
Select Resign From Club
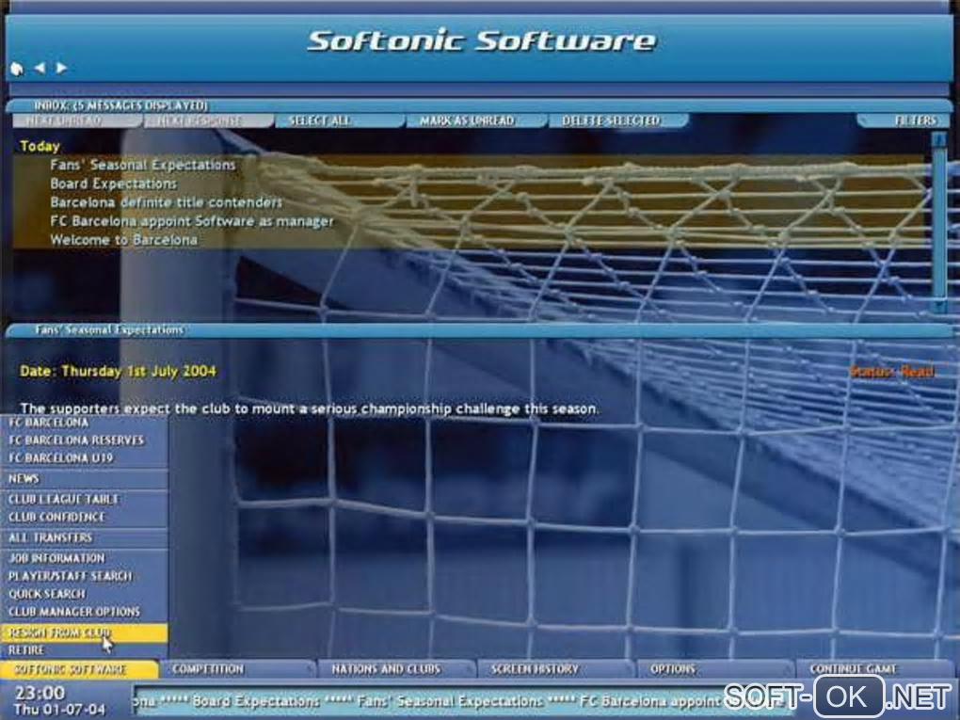pyautogui.click(x=84, y=632)
